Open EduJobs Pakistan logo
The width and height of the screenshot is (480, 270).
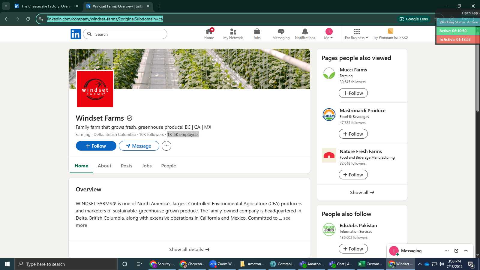(329, 229)
